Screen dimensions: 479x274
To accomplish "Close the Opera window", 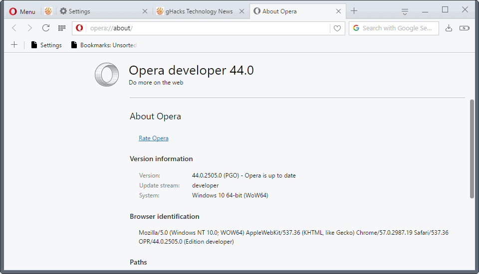I will 465,10.
